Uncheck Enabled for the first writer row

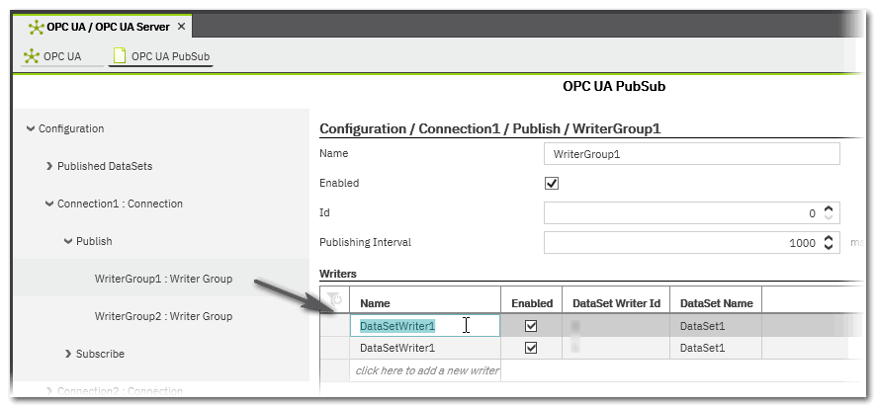531,325
